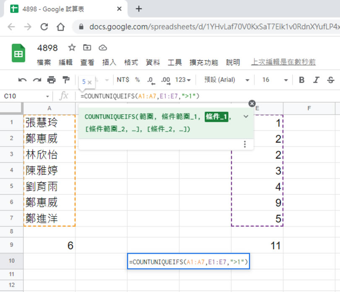This screenshot has height=292, width=340.
Task: Open the formula help three-dot menu
Action: point(245,144)
